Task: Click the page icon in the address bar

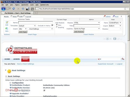Action: (x=37, y=9)
